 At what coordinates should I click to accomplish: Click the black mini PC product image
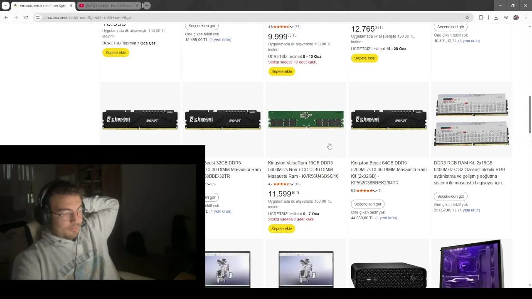(389, 274)
